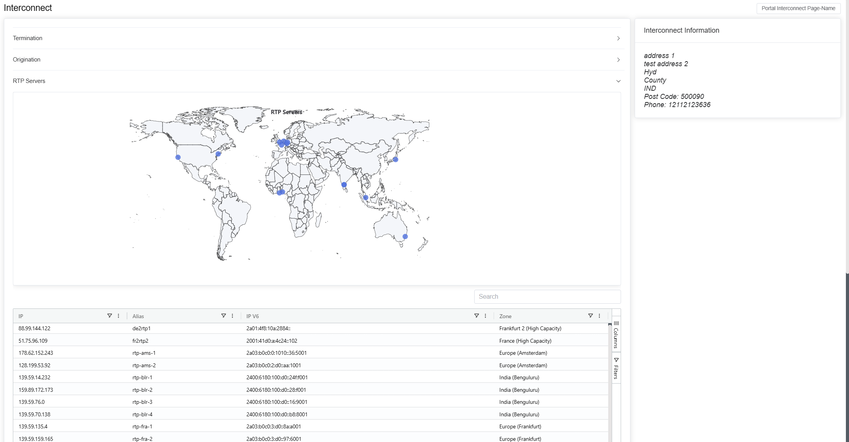Image resolution: width=849 pixels, height=442 pixels.
Task: Click Portal Interconnect Page-Name button
Action: (798, 8)
